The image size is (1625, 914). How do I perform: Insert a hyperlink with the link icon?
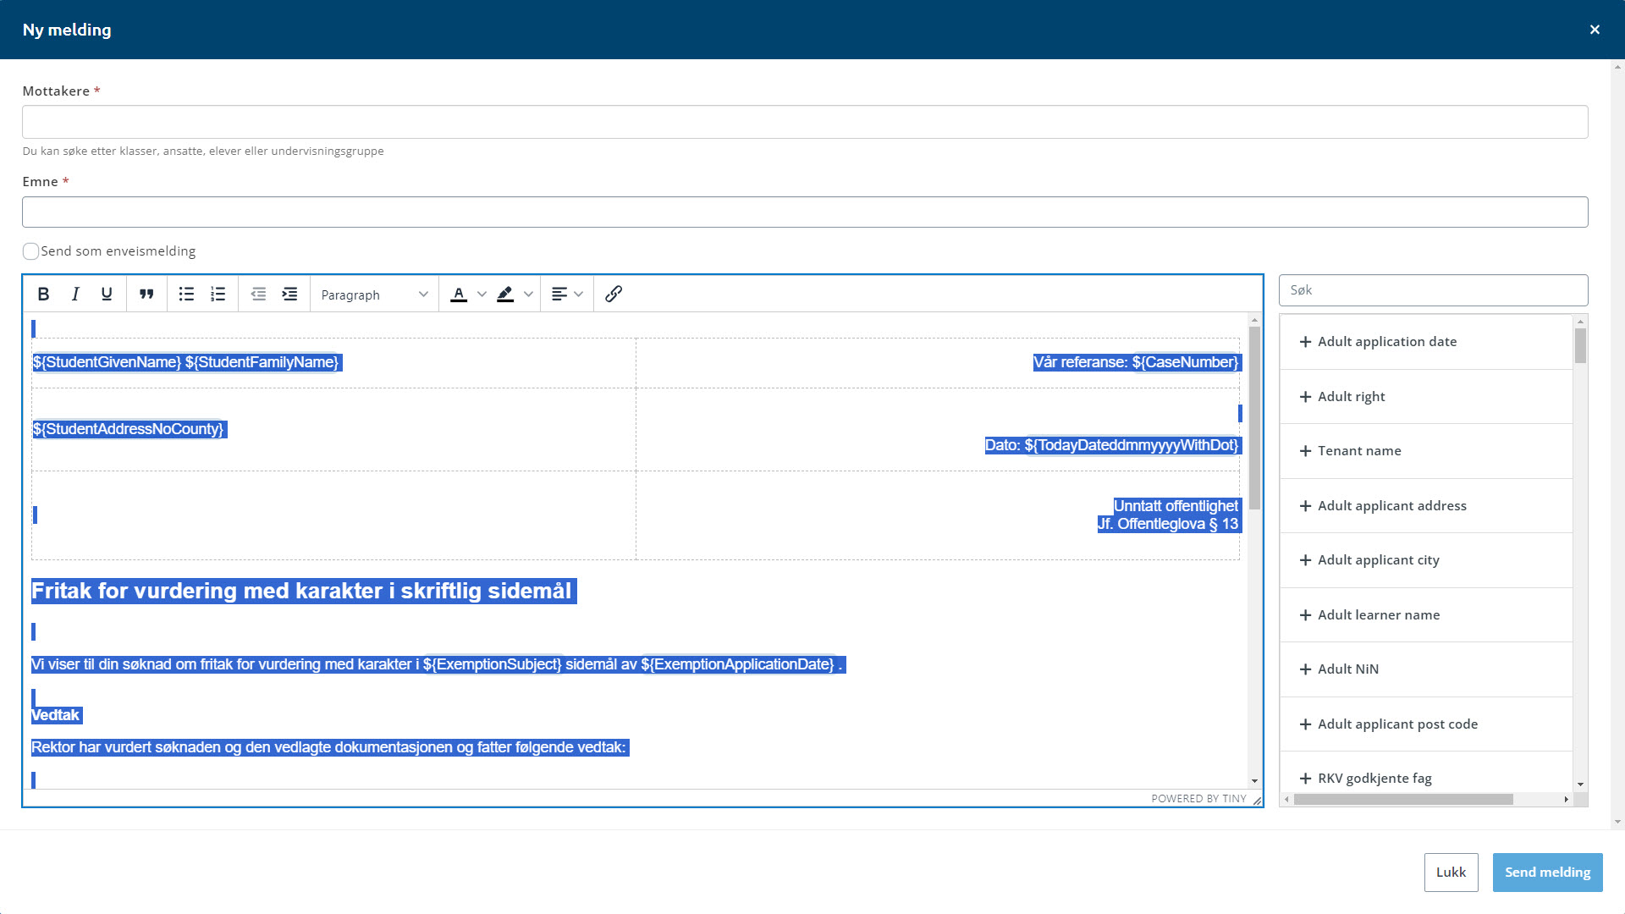[614, 294]
